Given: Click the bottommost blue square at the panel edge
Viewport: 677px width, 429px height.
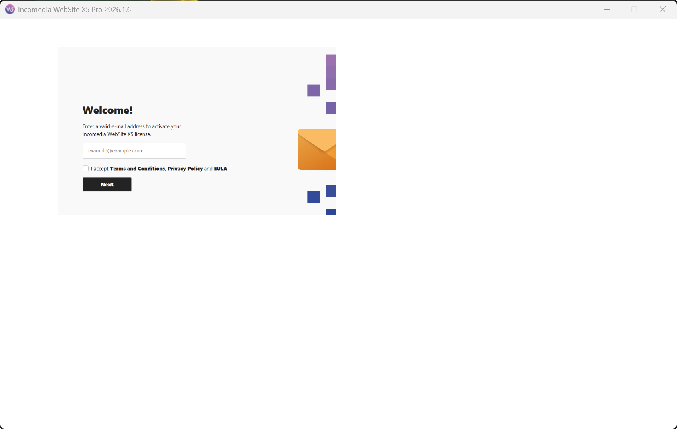Looking at the screenshot, I should coord(331,212).
